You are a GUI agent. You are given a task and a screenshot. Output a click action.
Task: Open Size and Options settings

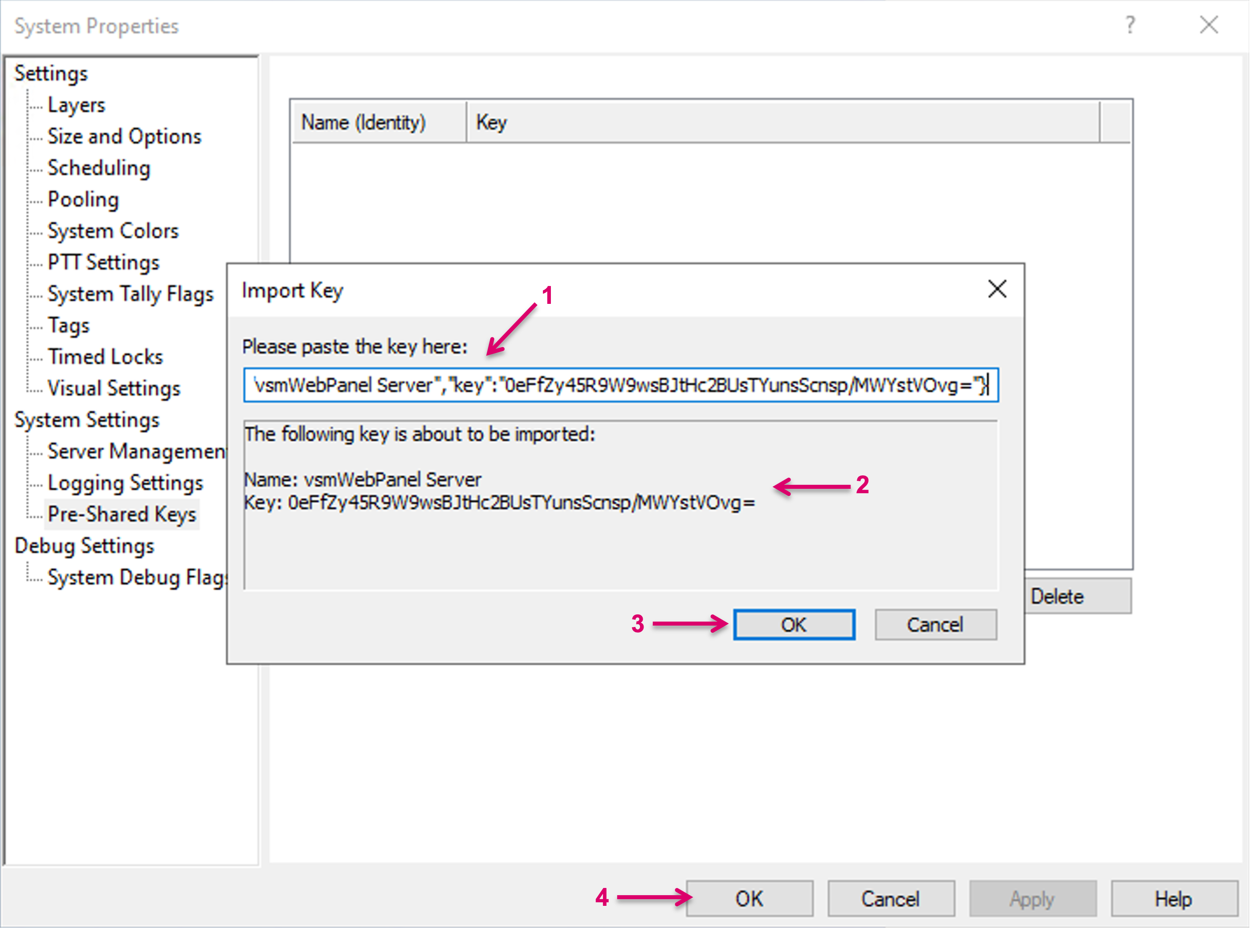coord(124,137)
